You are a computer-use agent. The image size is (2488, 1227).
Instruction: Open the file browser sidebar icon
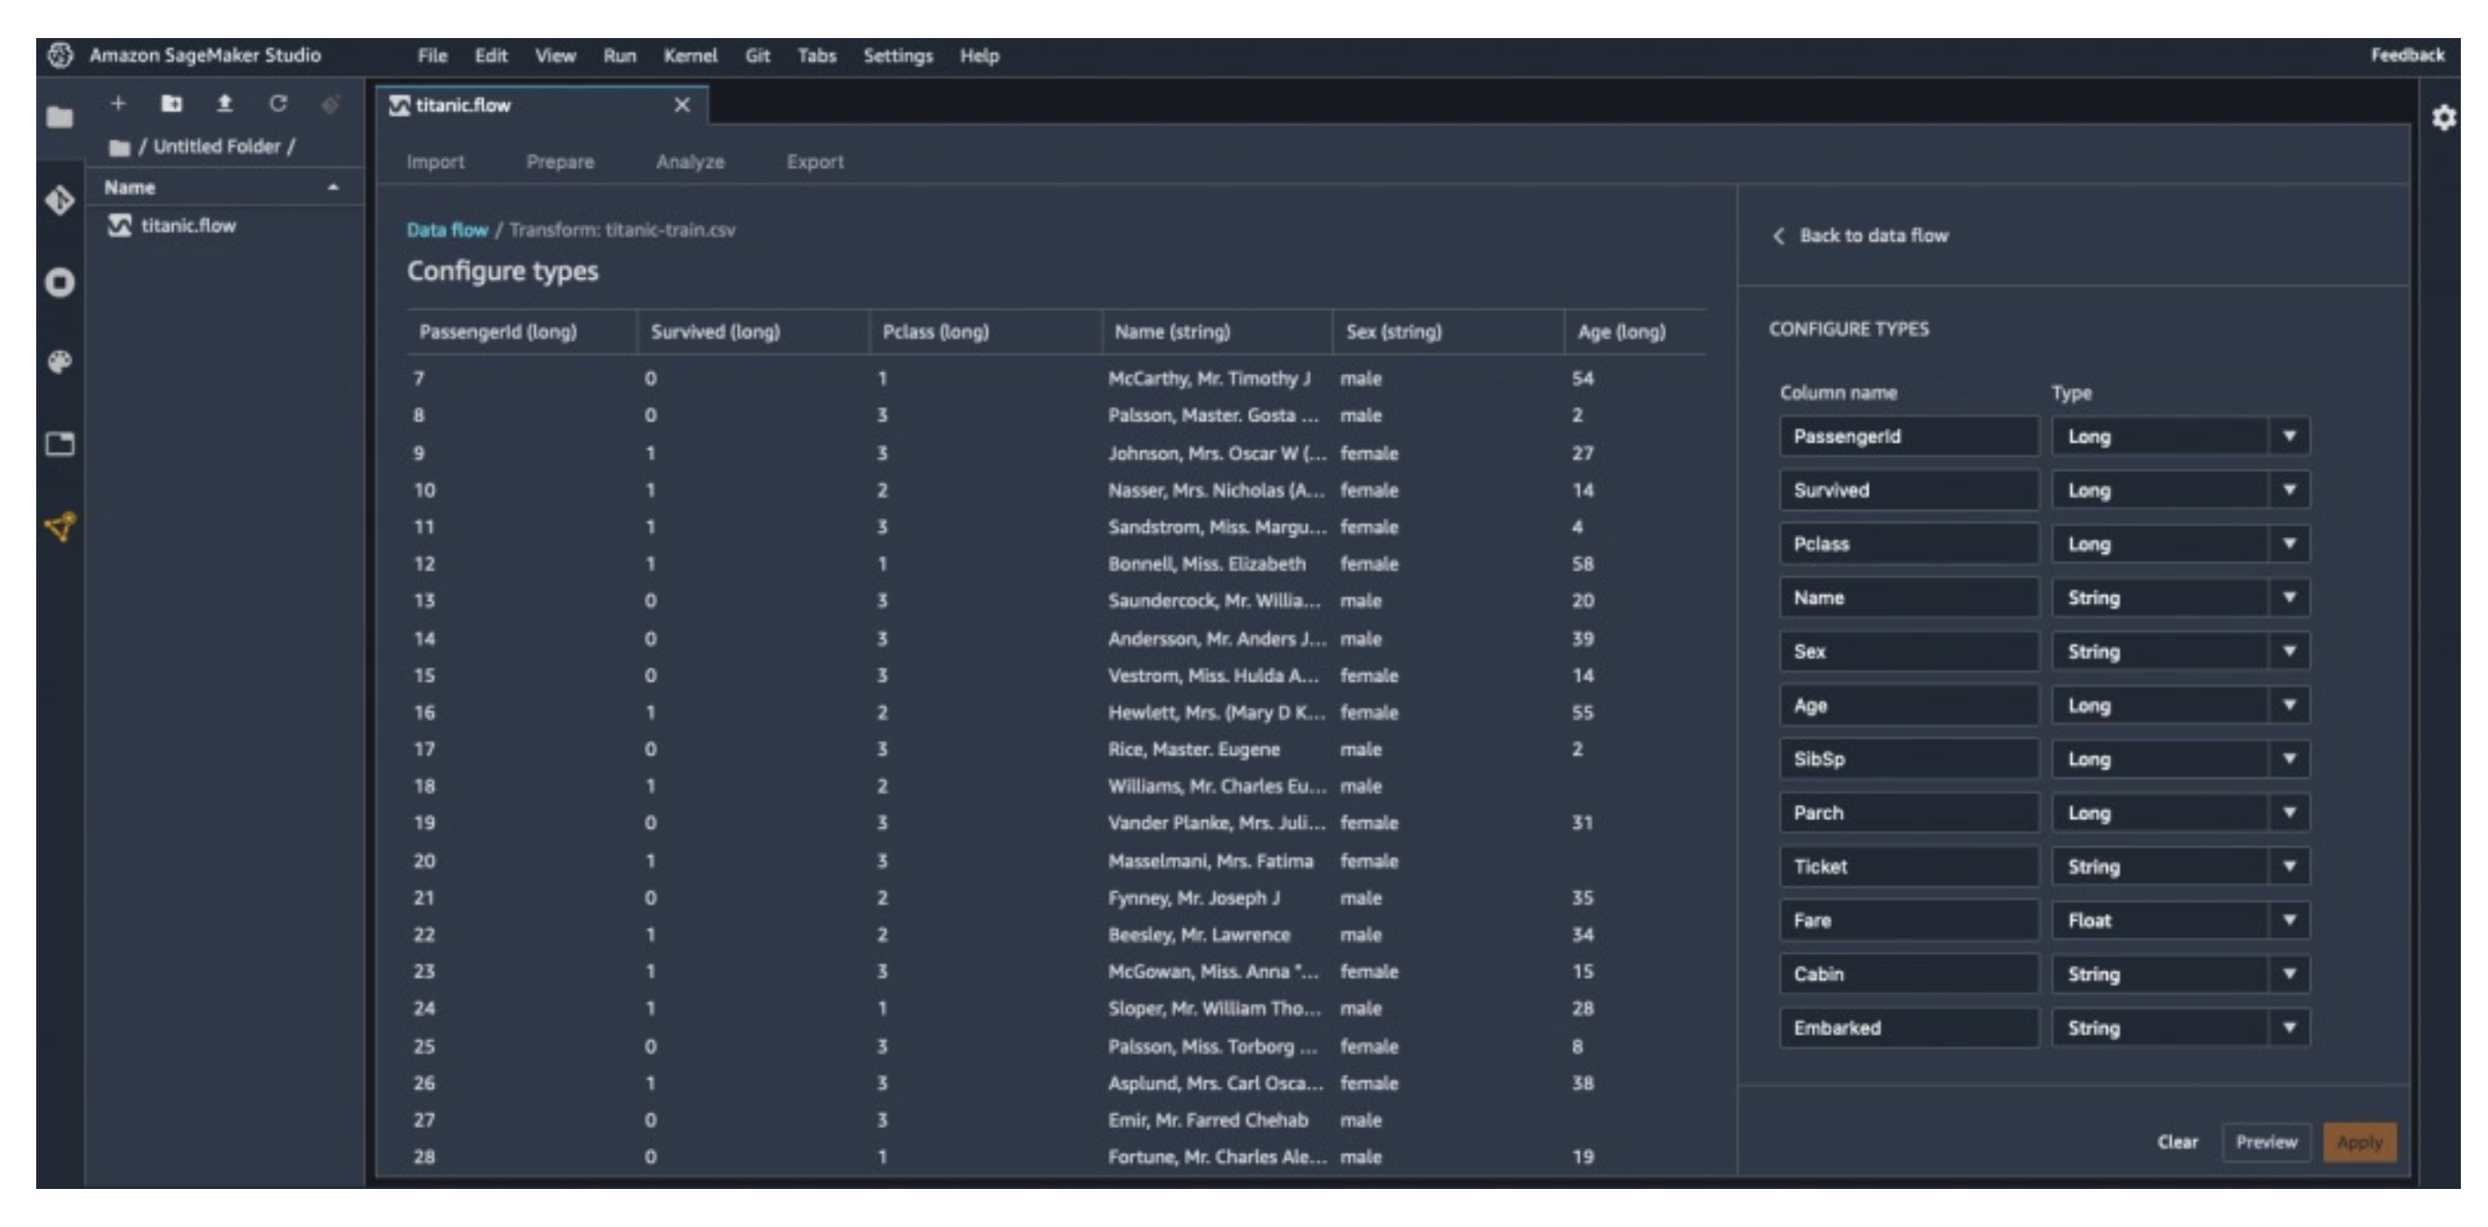pos(60,118)
